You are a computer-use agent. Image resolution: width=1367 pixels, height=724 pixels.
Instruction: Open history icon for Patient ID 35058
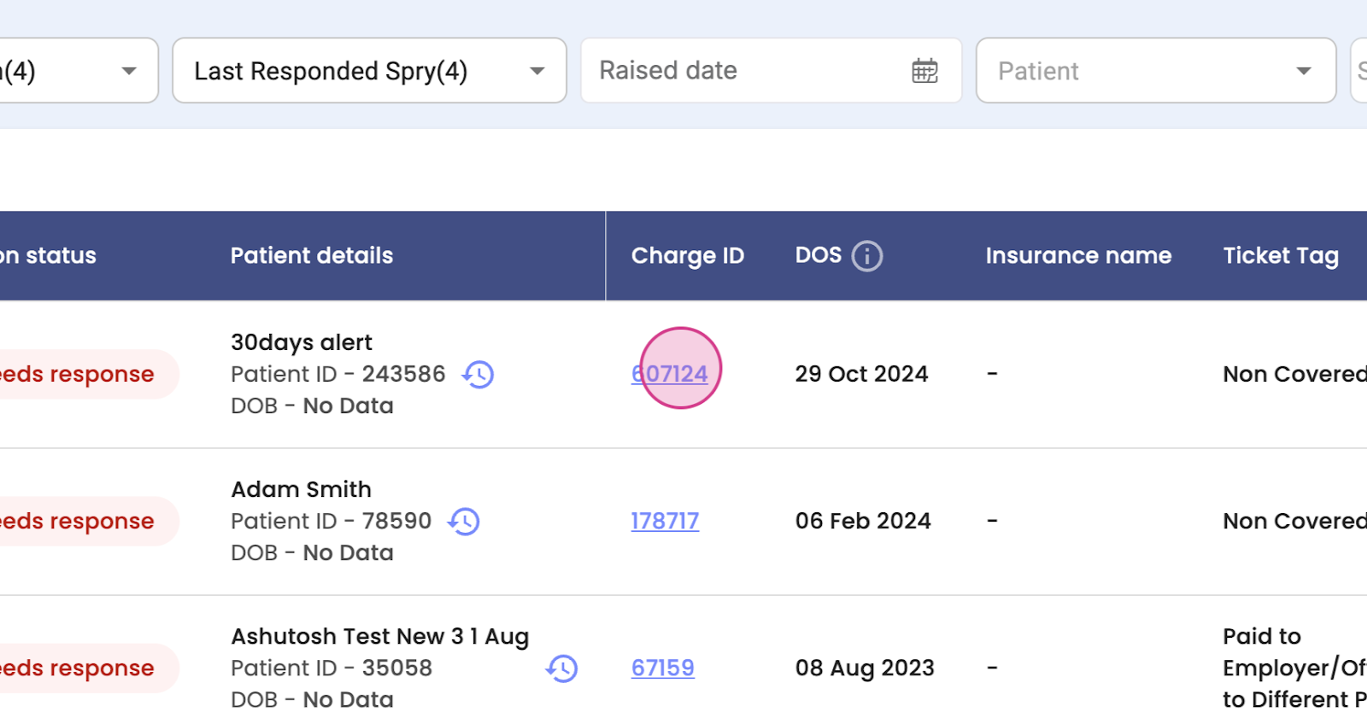coord(562,669)
